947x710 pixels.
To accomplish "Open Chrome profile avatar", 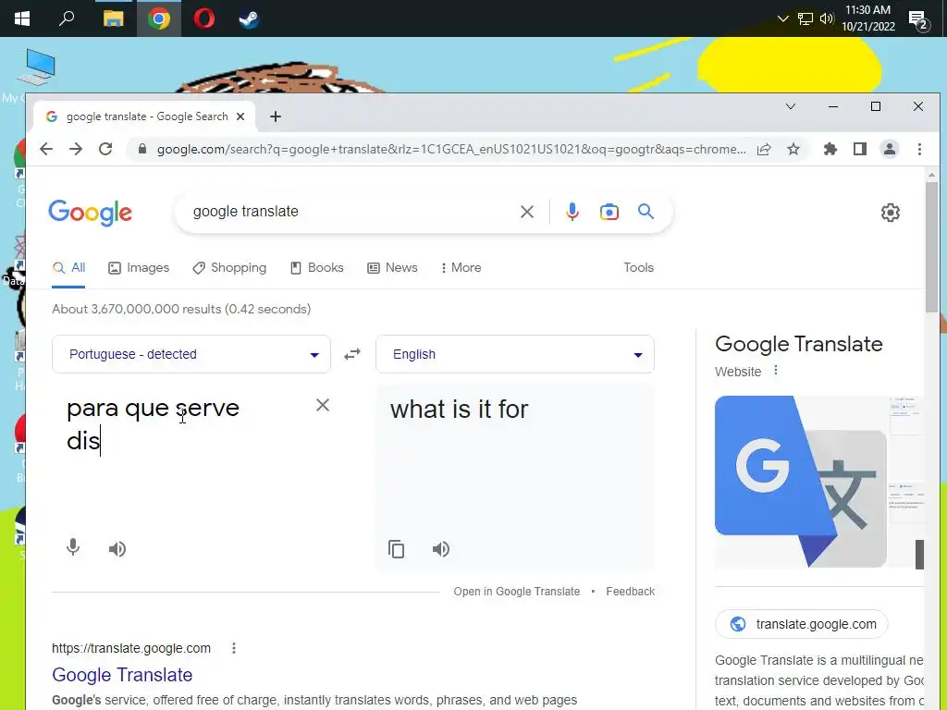I will (889, 149).
